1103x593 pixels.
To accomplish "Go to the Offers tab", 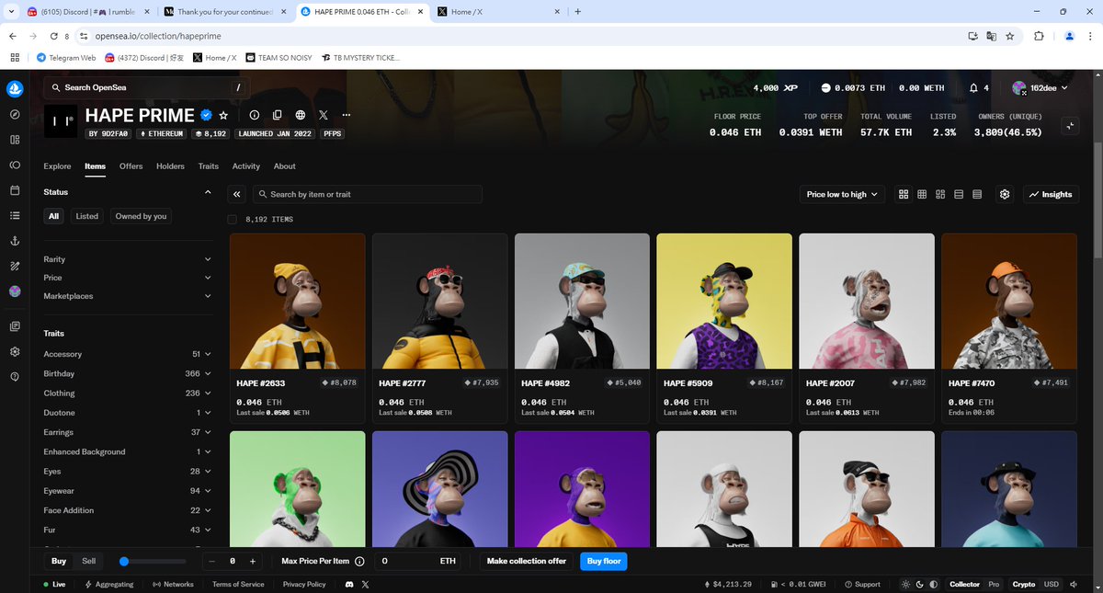I will tap(131, 166).
